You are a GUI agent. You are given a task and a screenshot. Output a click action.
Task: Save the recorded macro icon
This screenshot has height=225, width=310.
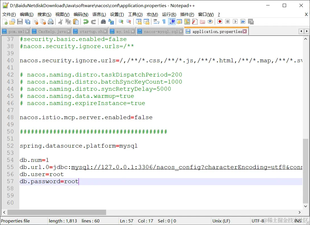(x=251, y=22)
